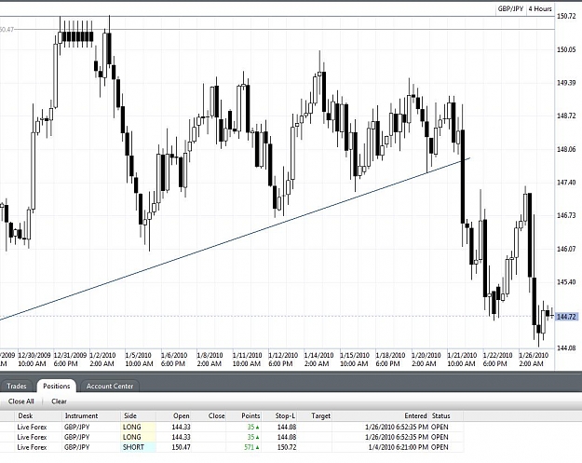Click the Open column header
The width and height of the screenshot is (582, 463).
pos(182,415)
